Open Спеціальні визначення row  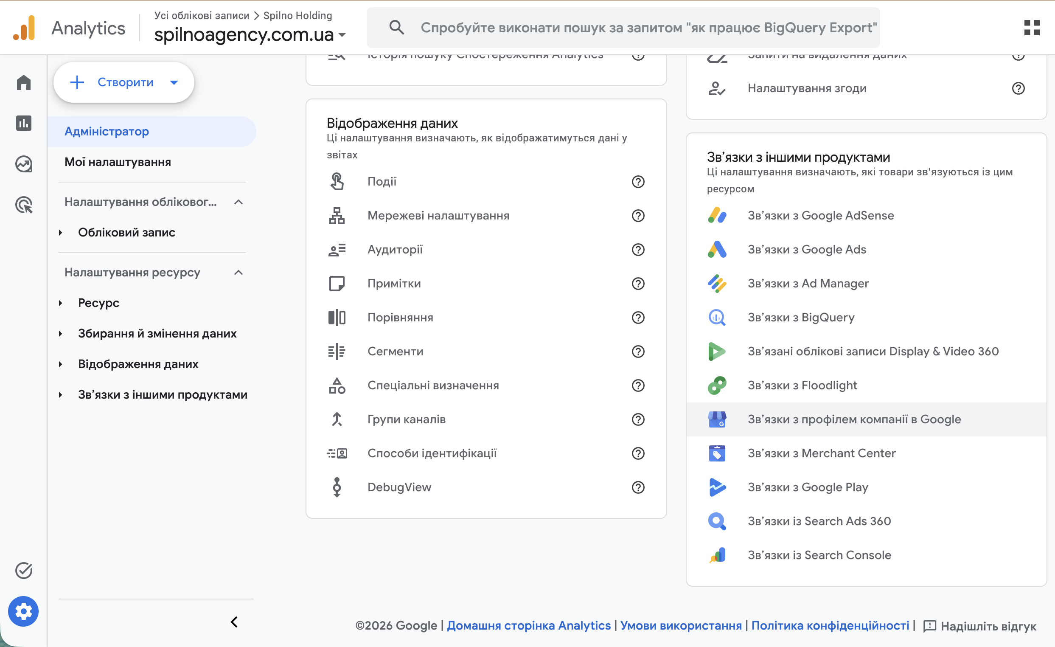pyautogui.click(x=486, y=385)
